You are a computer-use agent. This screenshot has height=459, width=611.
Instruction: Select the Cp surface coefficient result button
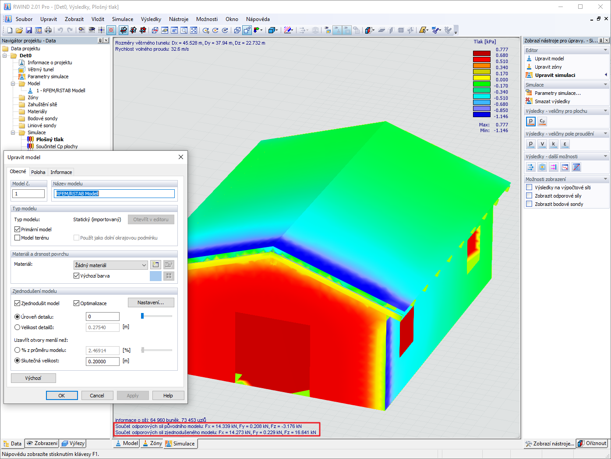coord(542,121)
